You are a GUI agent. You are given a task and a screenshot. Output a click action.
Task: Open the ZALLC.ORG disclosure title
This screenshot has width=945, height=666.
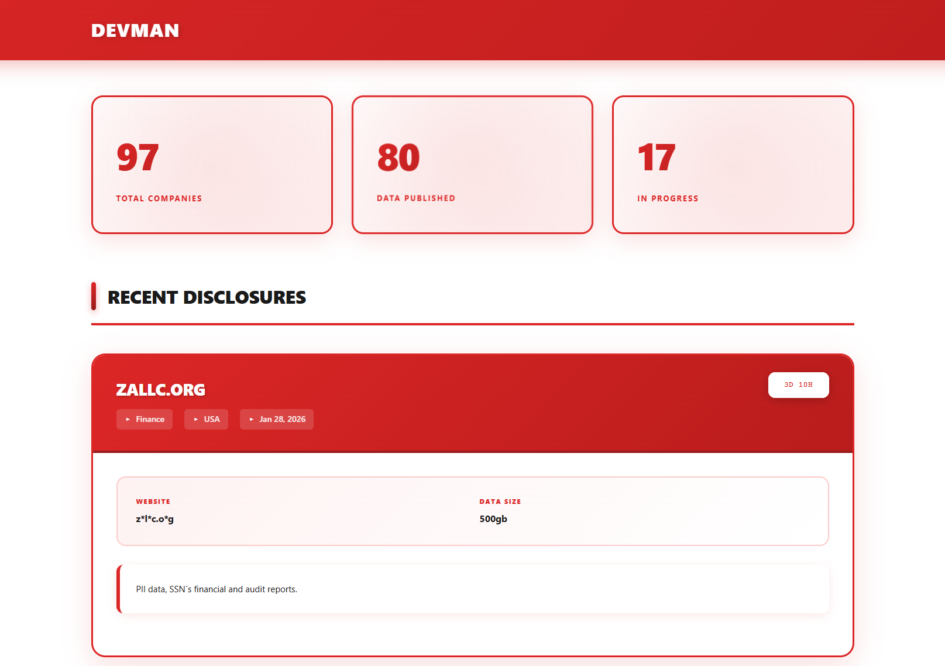(x=161, y=390)
